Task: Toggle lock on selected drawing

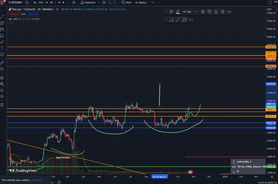Action: (216, 12)
